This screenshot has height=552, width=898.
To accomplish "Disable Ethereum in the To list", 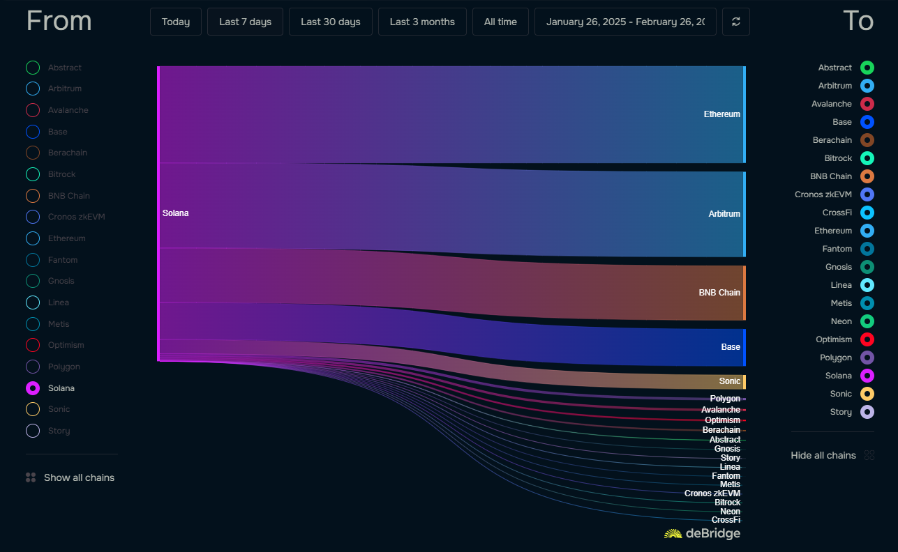I will click(x=867, y=231).
